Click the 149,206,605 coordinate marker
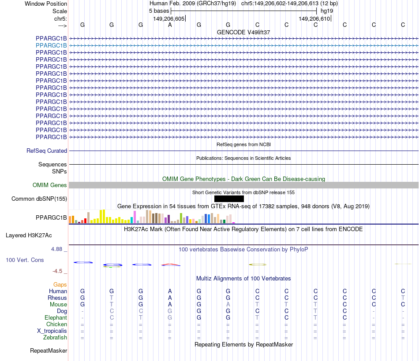This screenshot has height=361, width=419. click(169, 18)
